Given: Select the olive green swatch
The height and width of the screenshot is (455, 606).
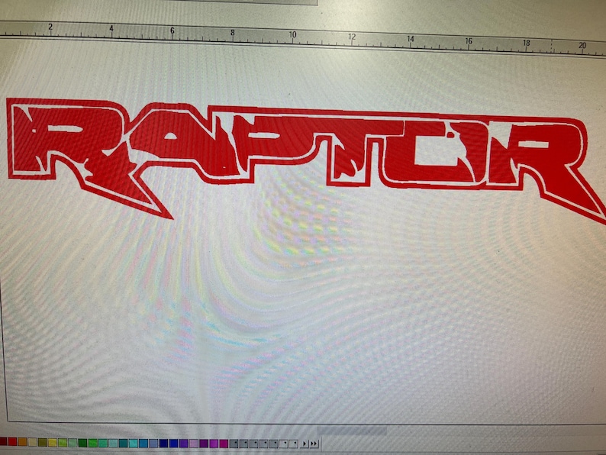Looking at the screenshot, I should pyautogui.click(x=43, y=443).
